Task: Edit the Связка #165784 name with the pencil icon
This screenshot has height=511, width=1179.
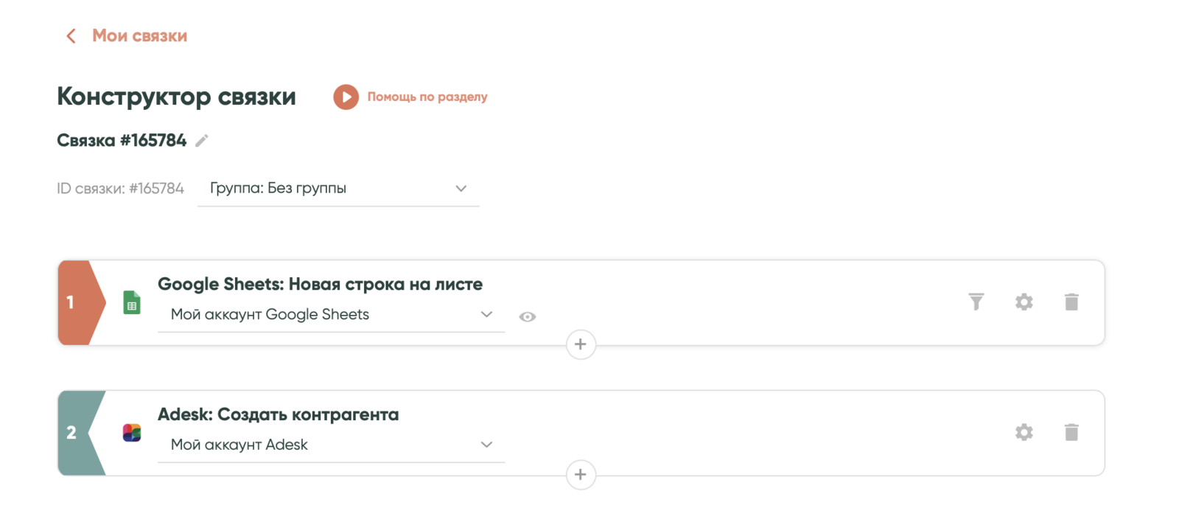Action: pos(202,141)
